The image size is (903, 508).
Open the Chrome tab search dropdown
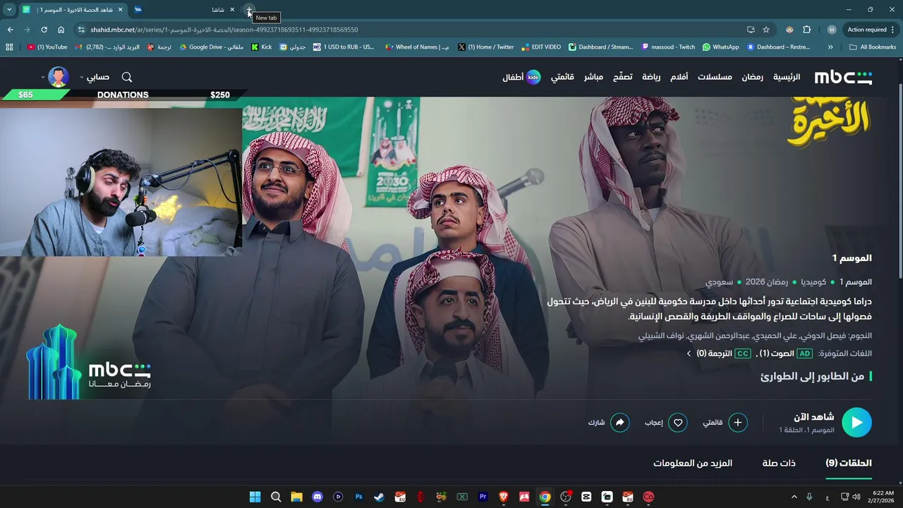[9, 10]
